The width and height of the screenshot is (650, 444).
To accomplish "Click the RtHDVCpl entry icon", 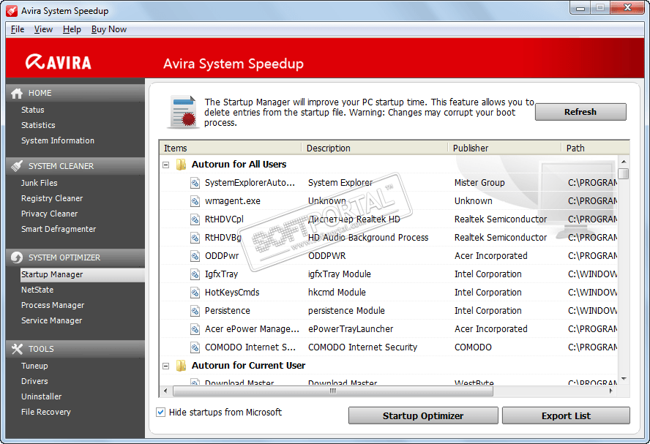I will pos(195,219).
